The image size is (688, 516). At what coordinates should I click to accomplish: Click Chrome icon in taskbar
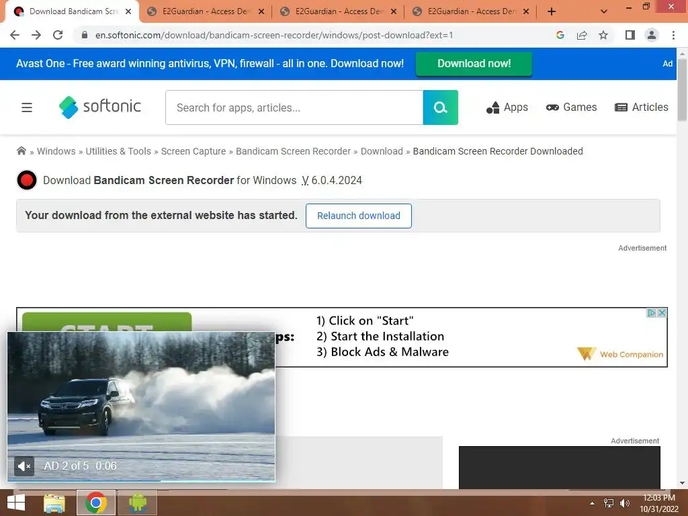(x=95, y=503)
